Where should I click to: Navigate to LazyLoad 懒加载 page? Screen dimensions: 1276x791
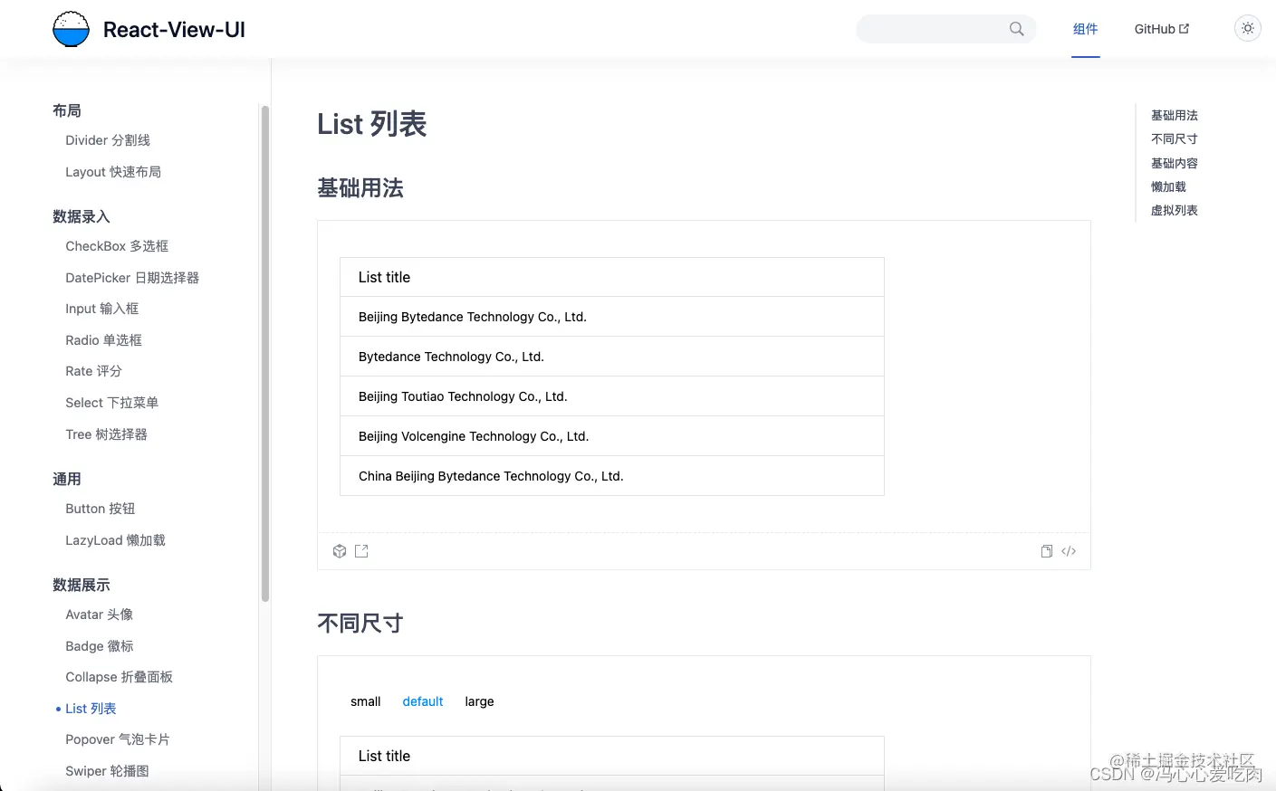coord(115,540)
